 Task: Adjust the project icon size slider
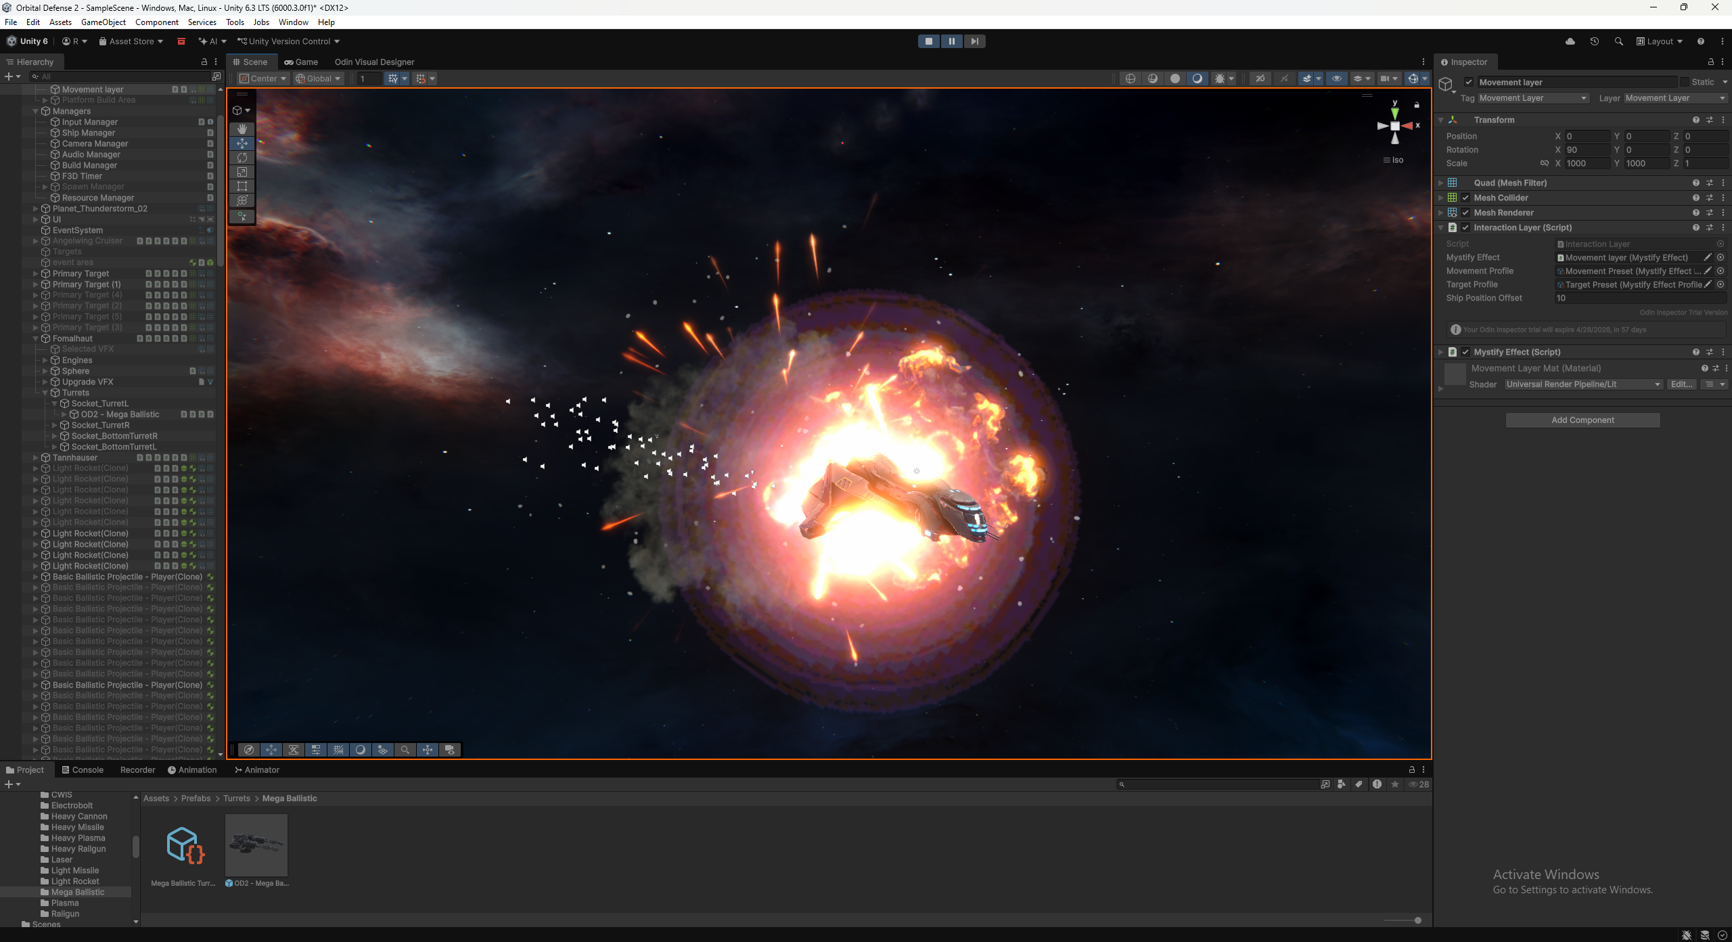click(1417, 920)
